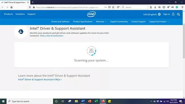Go to Drivers and Software
This screenshot has width=185, height=104.
(x=60, y=22)
